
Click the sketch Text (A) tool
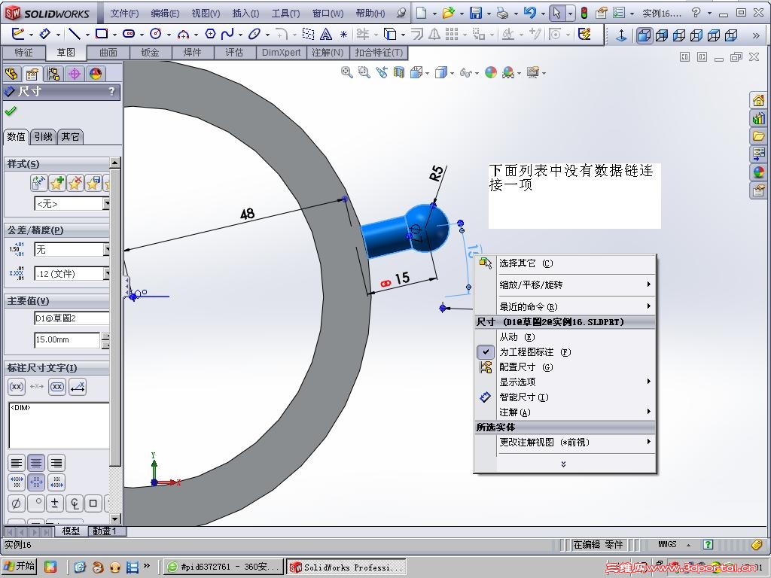[326, 33]
